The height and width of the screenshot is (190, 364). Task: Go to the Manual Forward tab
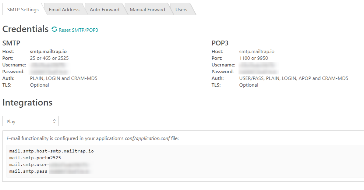tap(147, 9)
